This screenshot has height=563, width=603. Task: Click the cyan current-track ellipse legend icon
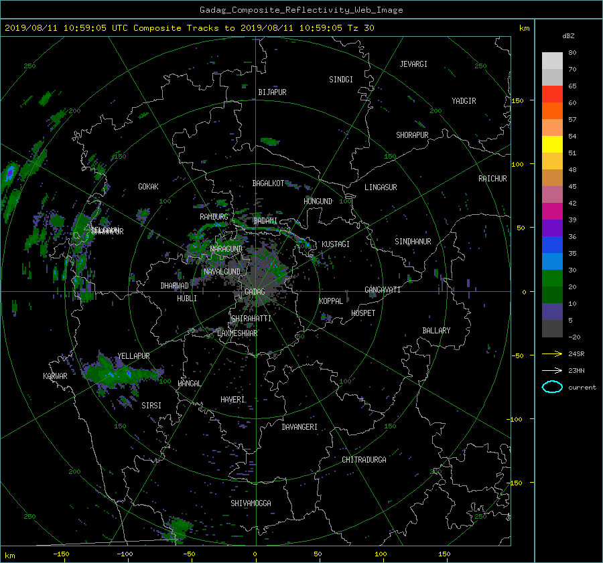click(552, 387)
